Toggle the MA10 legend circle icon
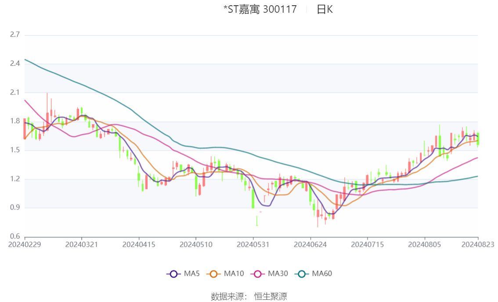498x302 pixels. tap(213, 274)
